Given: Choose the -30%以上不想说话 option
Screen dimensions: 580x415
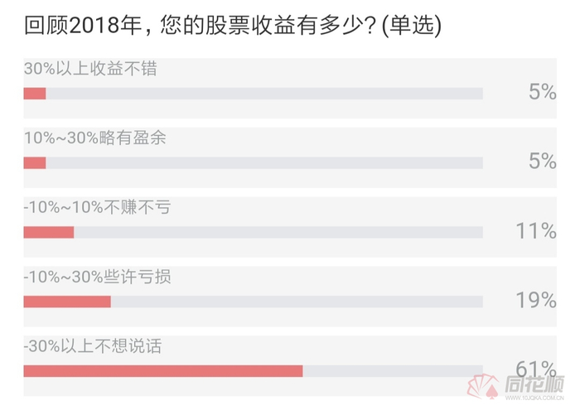Looking at the screenshot, I should 290,366.
